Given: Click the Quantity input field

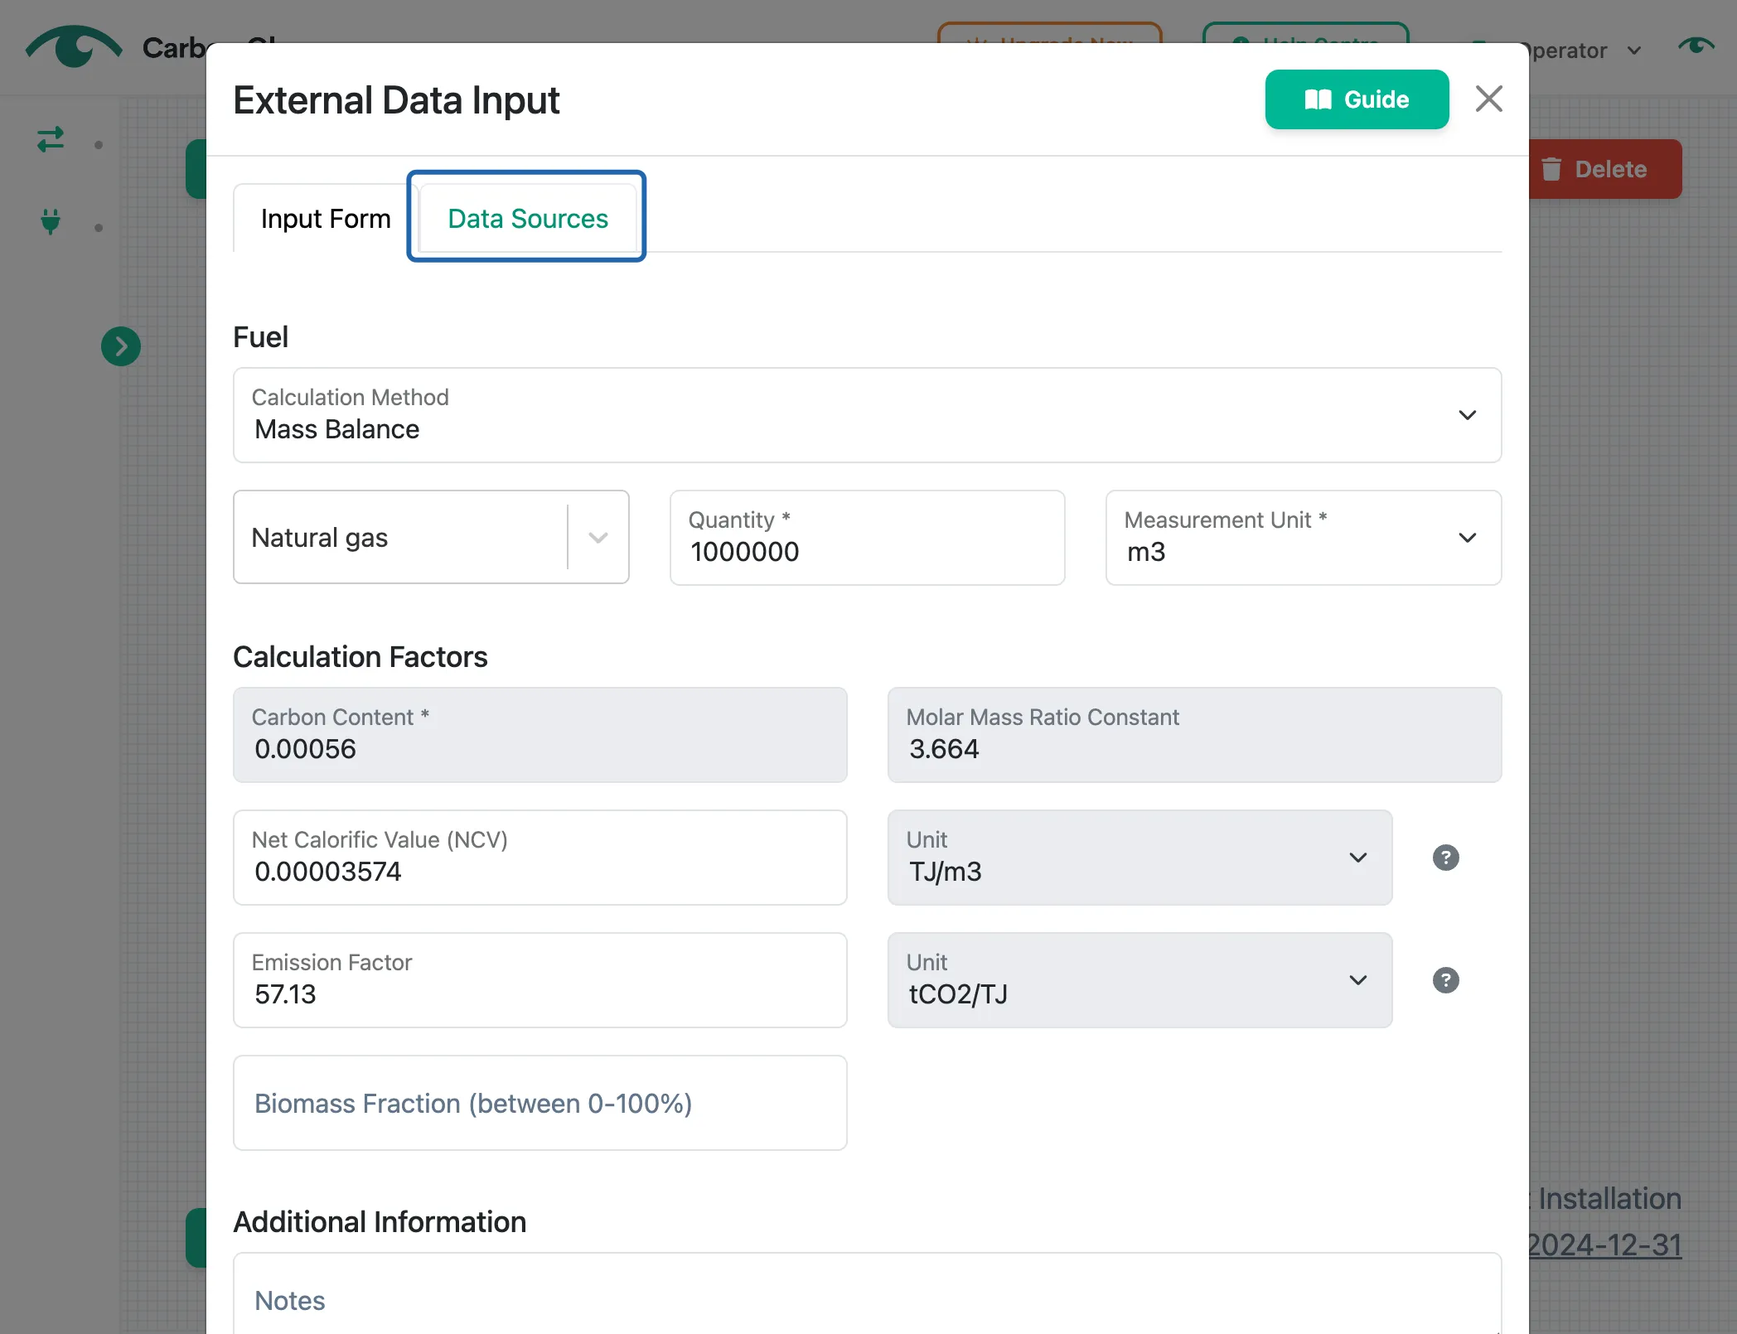Looking at the screenshot, I should tap(867, 537).
